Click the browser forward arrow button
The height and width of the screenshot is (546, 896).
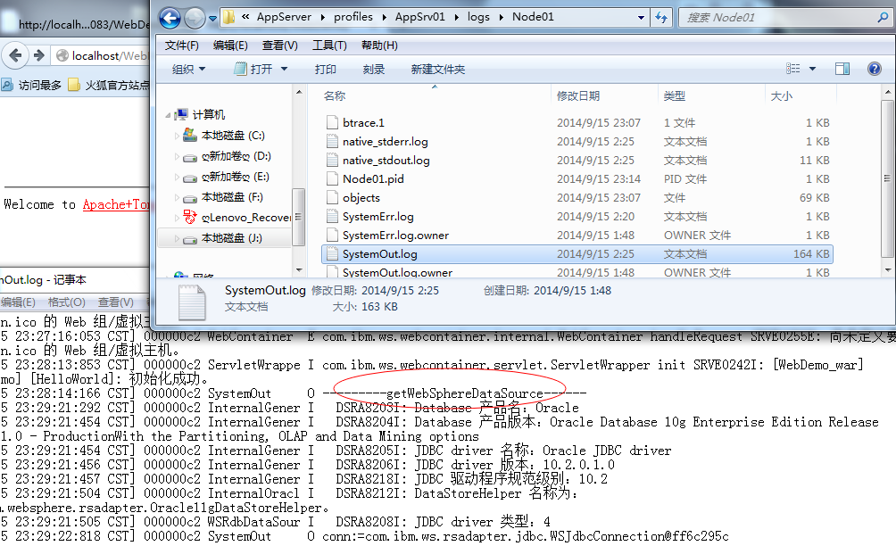39,55
